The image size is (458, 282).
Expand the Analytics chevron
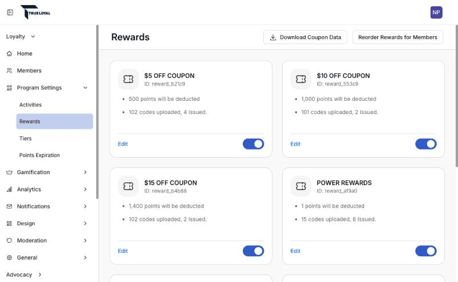85,189
